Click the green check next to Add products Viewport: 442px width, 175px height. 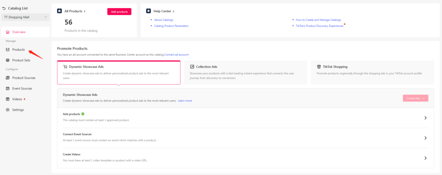83,114
